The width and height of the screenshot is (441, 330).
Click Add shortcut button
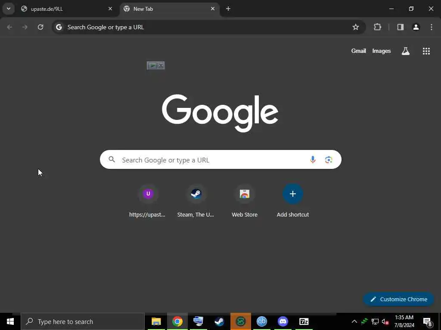pyautogui.click(x=293, y=201)
